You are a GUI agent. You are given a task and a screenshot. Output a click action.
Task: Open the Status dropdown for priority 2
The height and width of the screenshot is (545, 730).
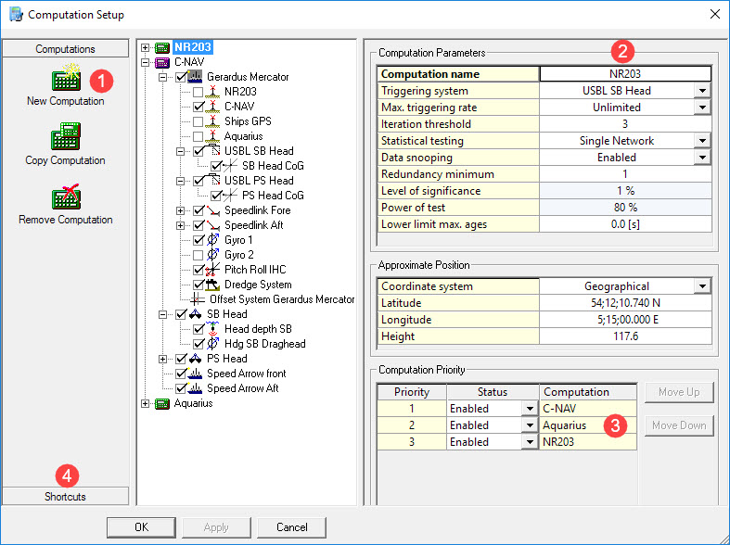(x=530, y=425)
